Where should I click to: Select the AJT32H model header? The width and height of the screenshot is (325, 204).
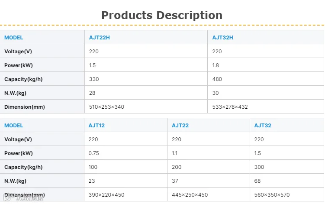(222, 38)
